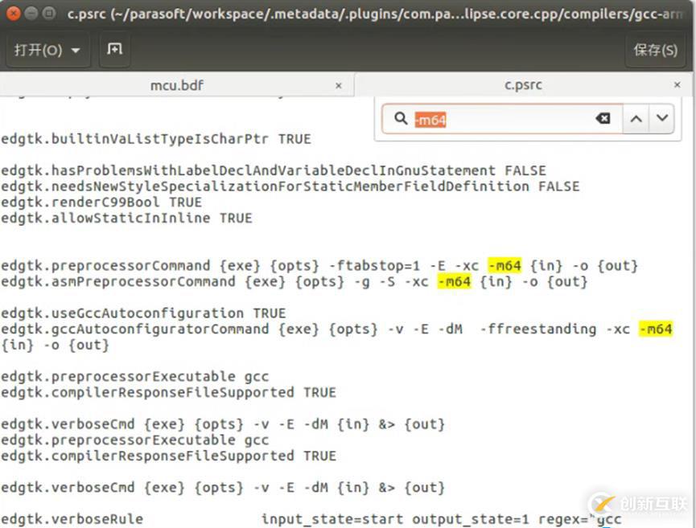Switch to the mcu.bdf tab

[x=177, y=85]
